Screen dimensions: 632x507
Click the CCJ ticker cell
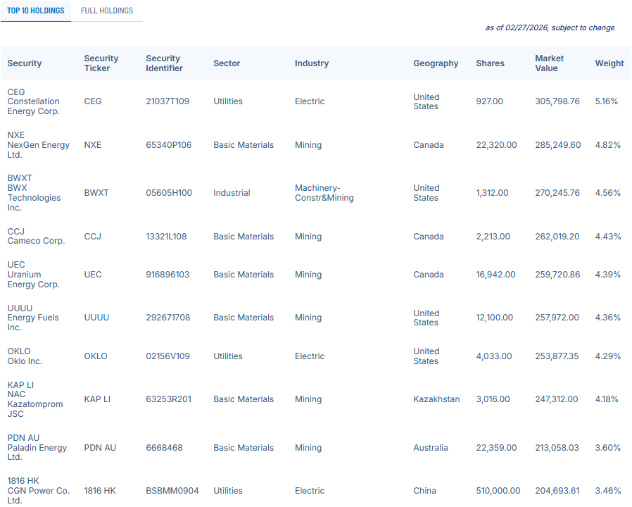point(93,237)
